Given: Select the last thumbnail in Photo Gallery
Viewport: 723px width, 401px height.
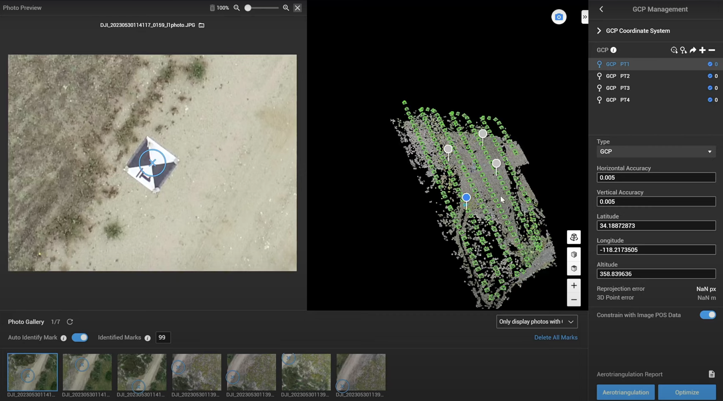Looking at the screenshot, I should (361, 372).
